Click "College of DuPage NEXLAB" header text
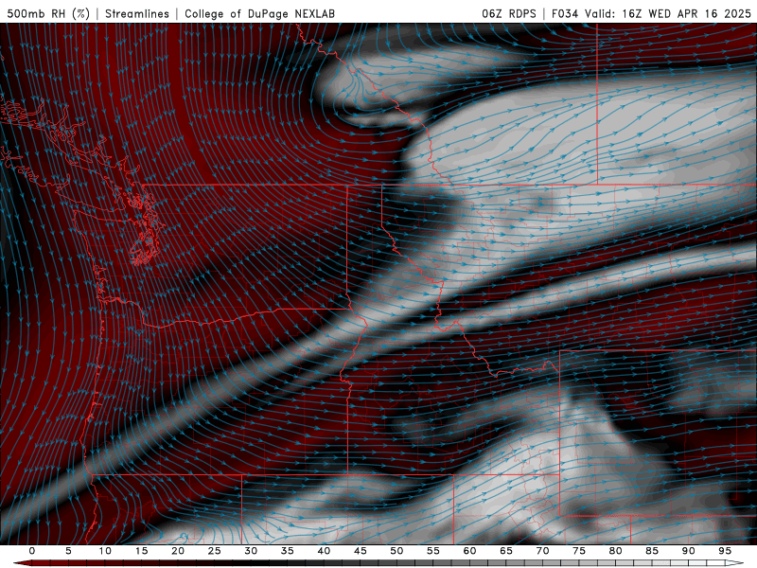Viewport: 757px width, 568px height. tap(259, 13)
